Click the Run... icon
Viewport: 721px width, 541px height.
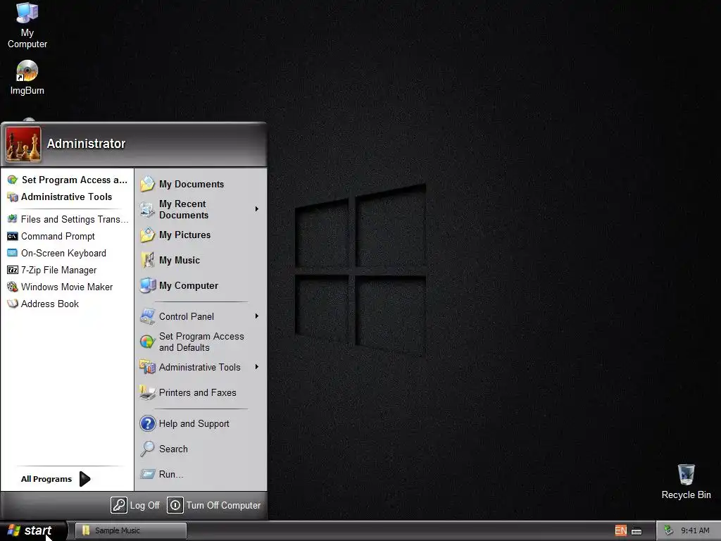pyautogui.click(x=148, y=474)
